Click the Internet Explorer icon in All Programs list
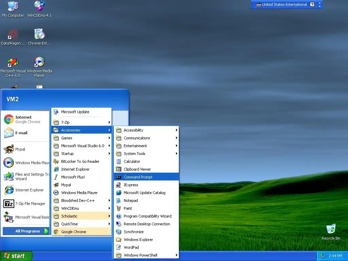The height and width of the screenshot is (261, 348). click(x=56, y=169)
